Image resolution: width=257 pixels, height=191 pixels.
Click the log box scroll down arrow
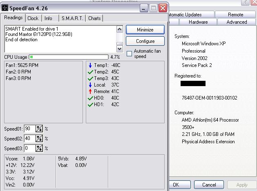120,49
